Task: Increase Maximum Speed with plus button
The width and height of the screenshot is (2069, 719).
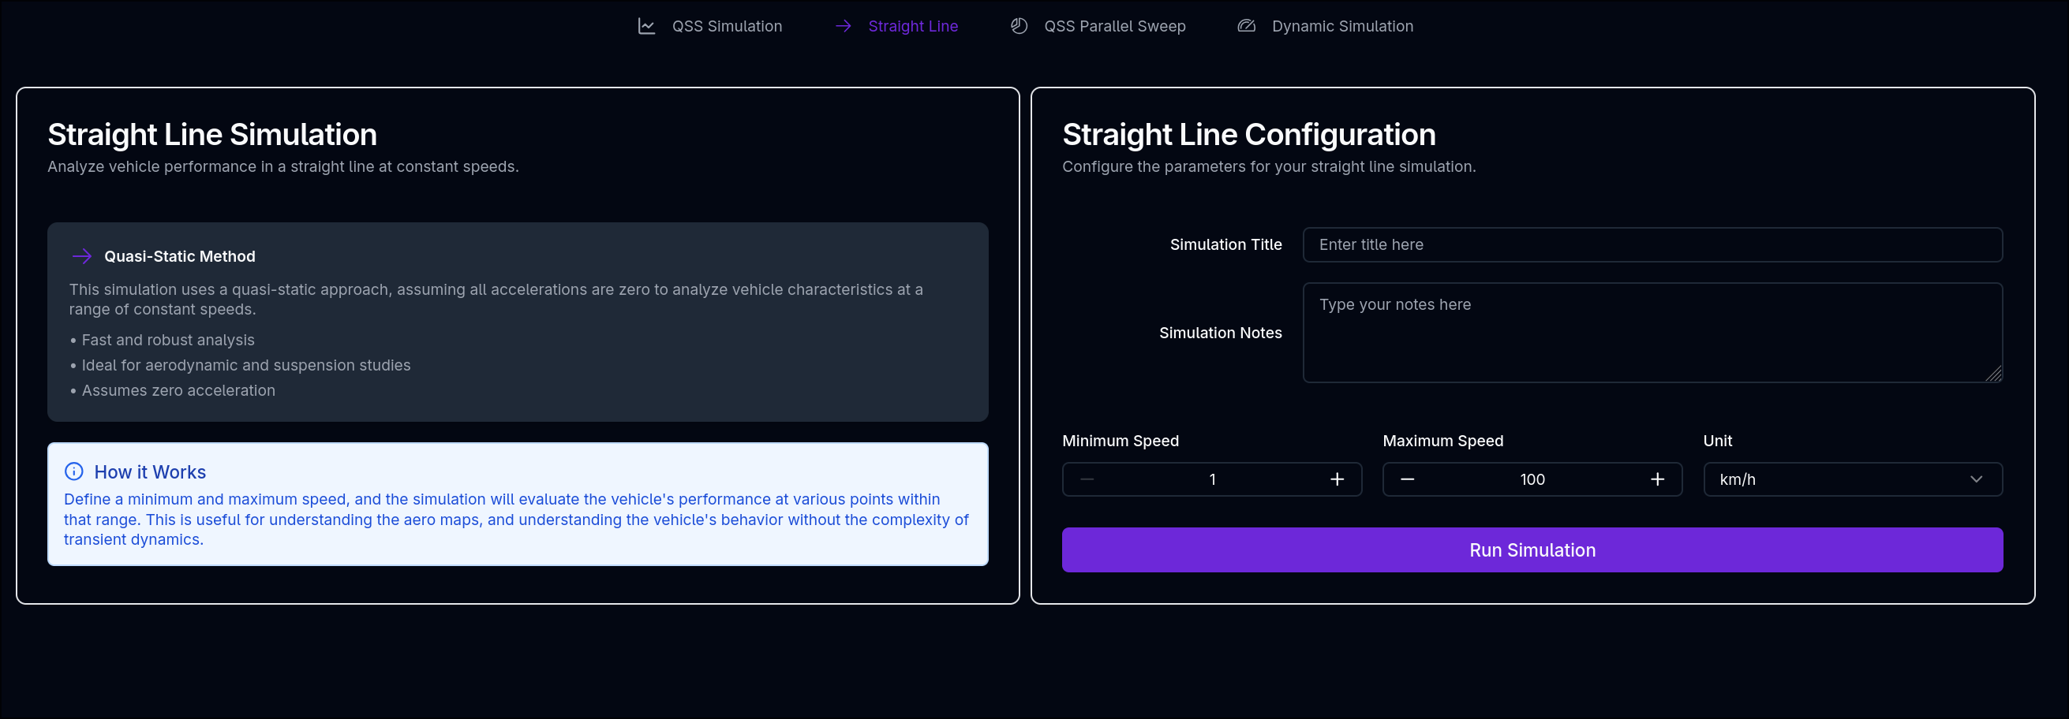Action: [1658, 479]
